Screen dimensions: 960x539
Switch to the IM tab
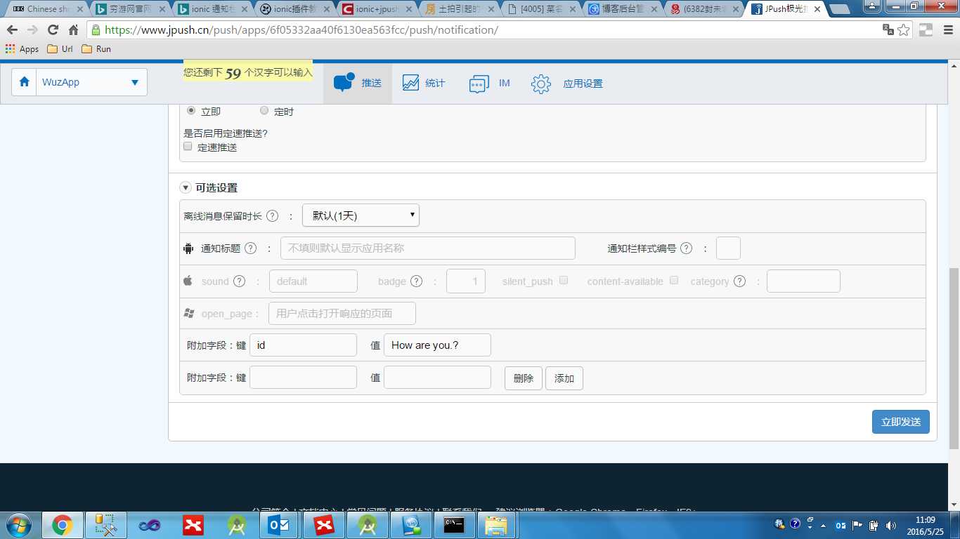[x=489, y=83]
